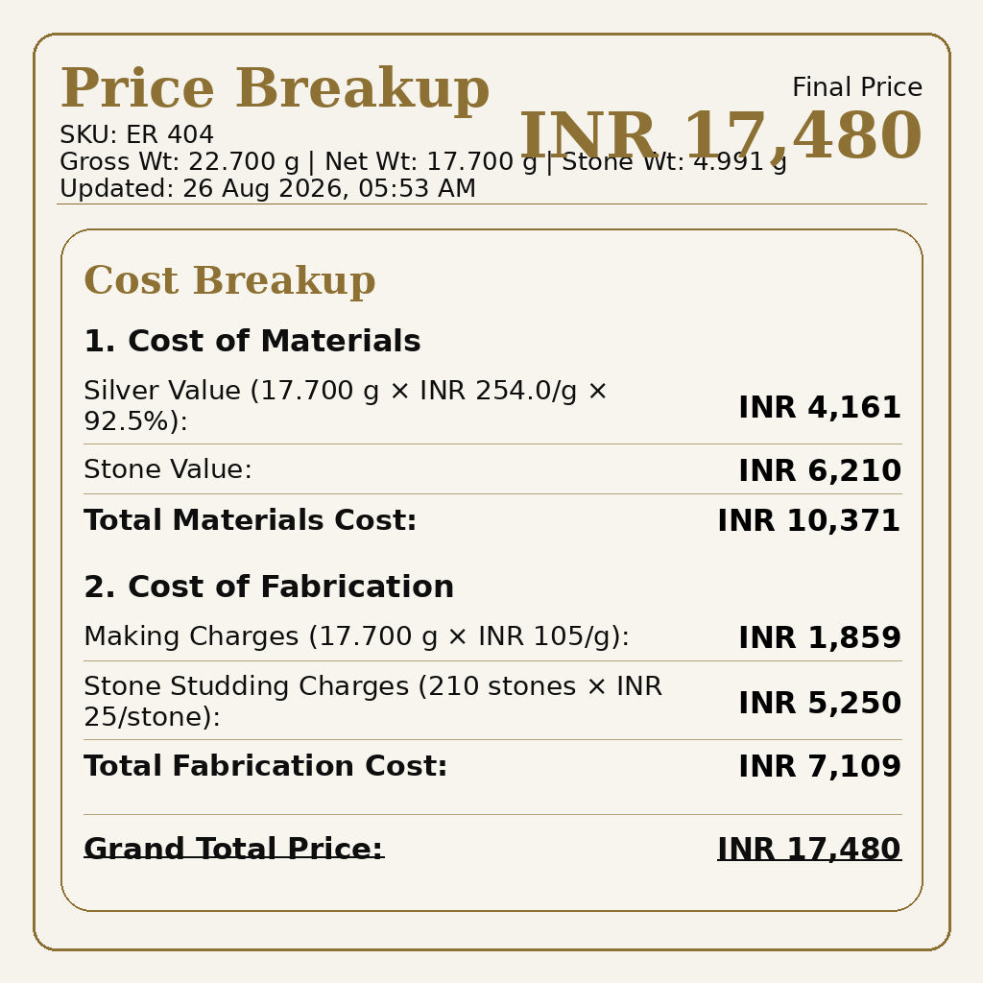Click the Total Fabrication Cost label
The image size is (983, 983).
tap(266, 766)
